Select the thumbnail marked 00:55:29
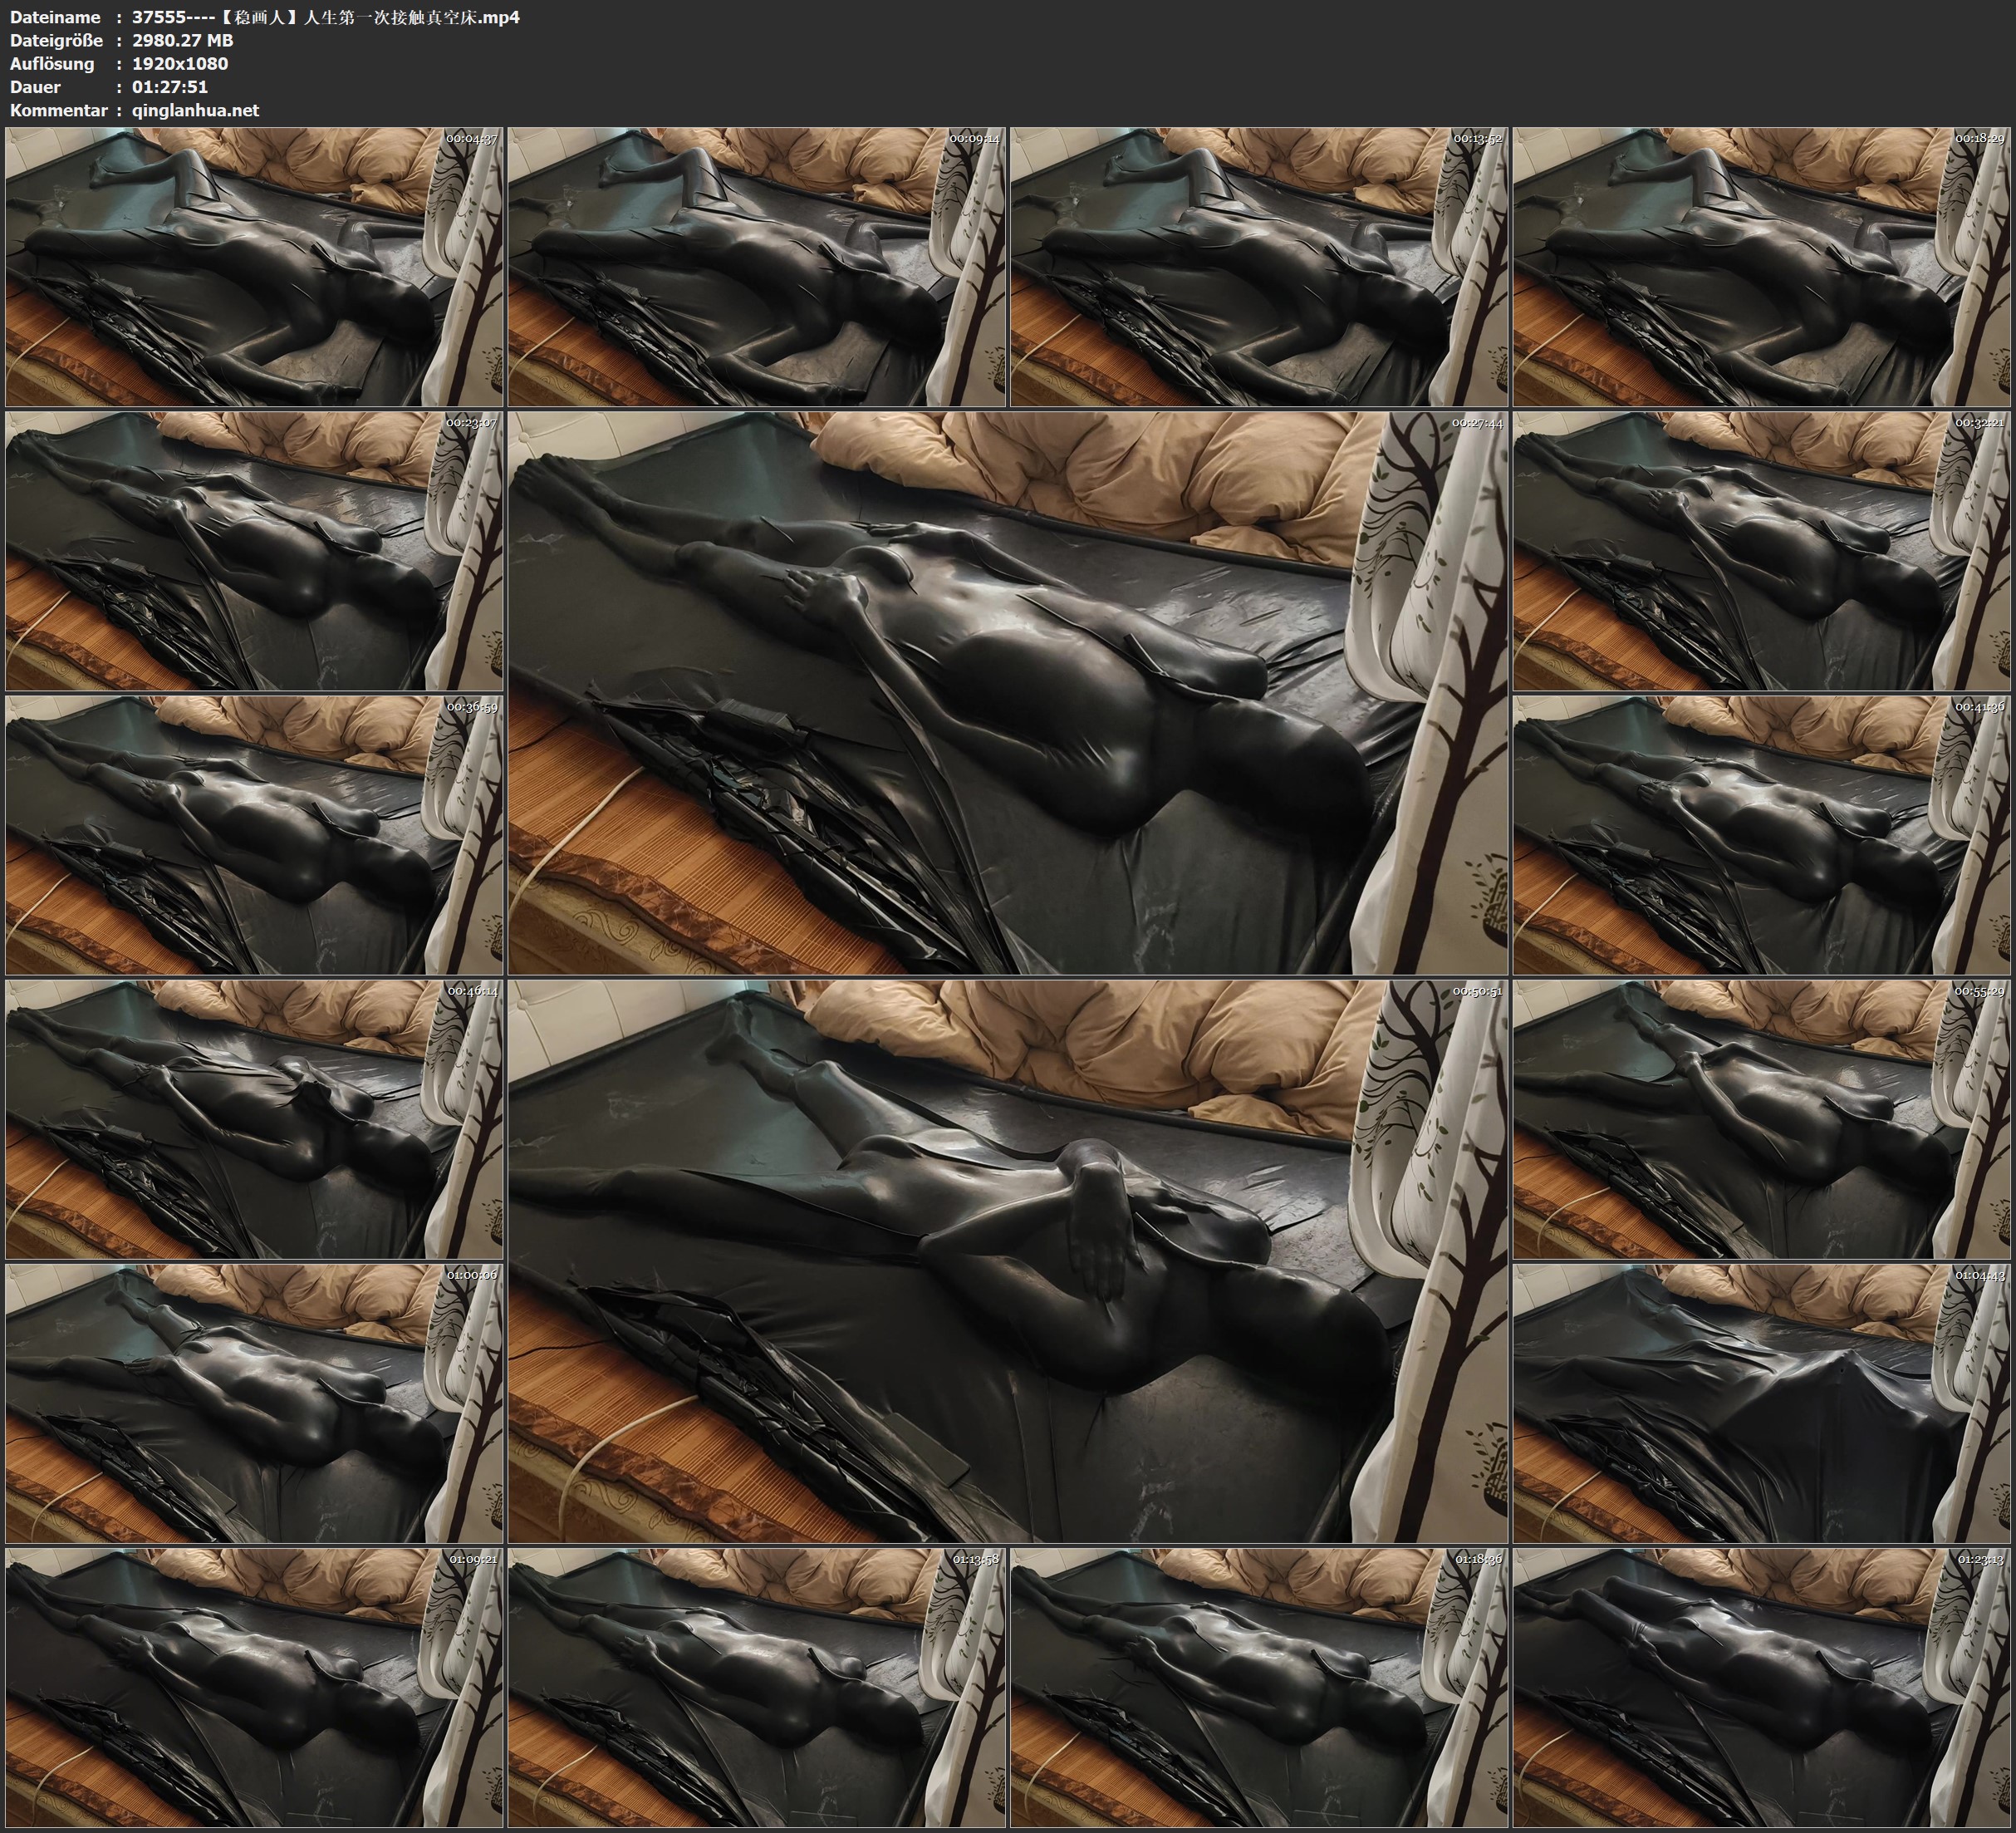This screenshot has height=1833, width=2016. [1761, 1118]
